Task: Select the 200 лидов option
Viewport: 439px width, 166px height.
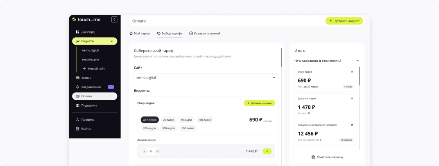Action: (149, 128)
